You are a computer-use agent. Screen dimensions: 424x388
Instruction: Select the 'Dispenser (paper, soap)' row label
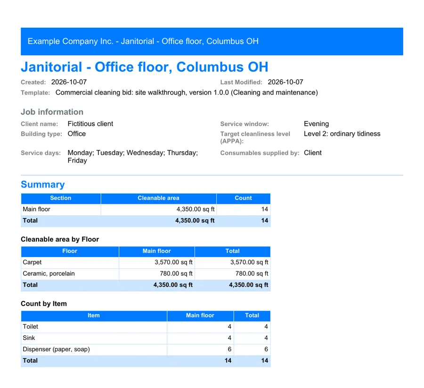56,349
